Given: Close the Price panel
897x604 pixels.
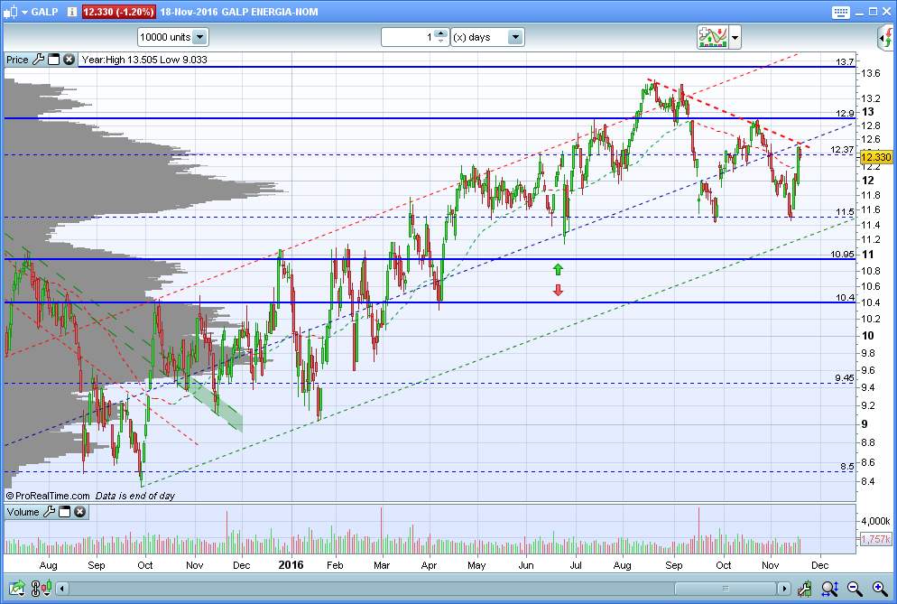Looking at the screenshot, I should coord(69,60).
